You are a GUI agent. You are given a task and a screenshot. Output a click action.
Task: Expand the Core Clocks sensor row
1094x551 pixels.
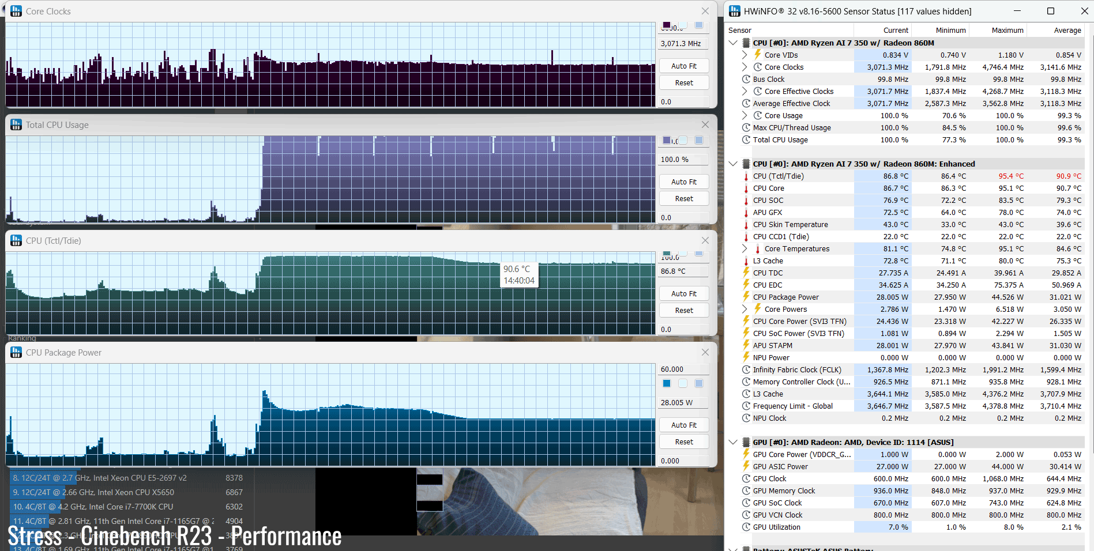coord(745,67)
